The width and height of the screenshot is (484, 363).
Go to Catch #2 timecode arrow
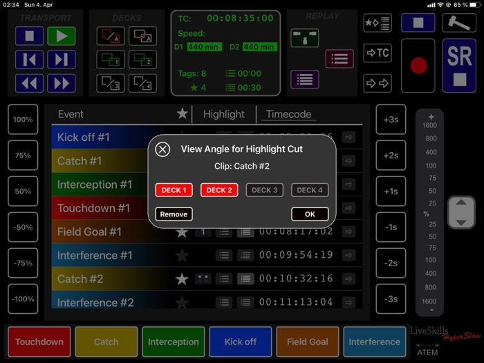pos(348,279)
